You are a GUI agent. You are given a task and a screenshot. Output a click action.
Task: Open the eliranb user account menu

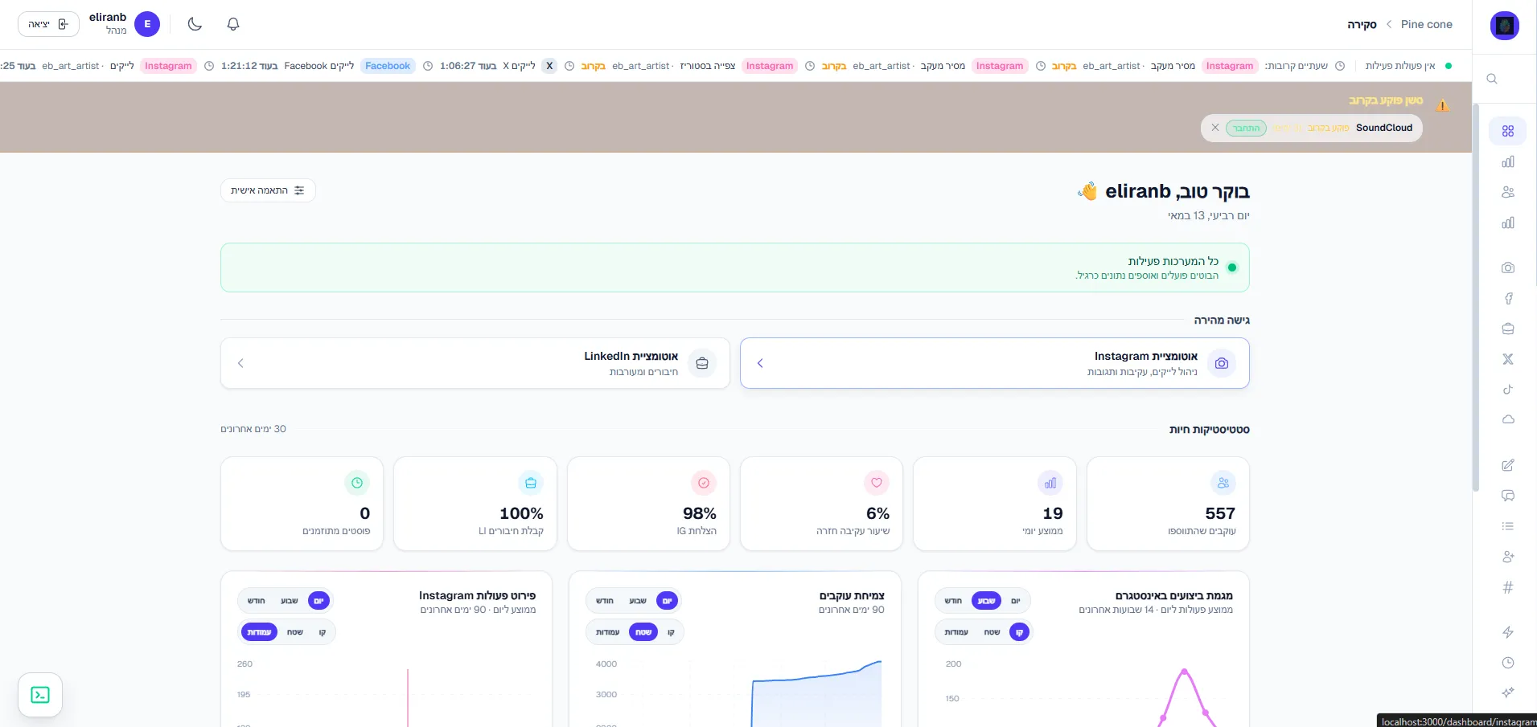coord(125,24)
